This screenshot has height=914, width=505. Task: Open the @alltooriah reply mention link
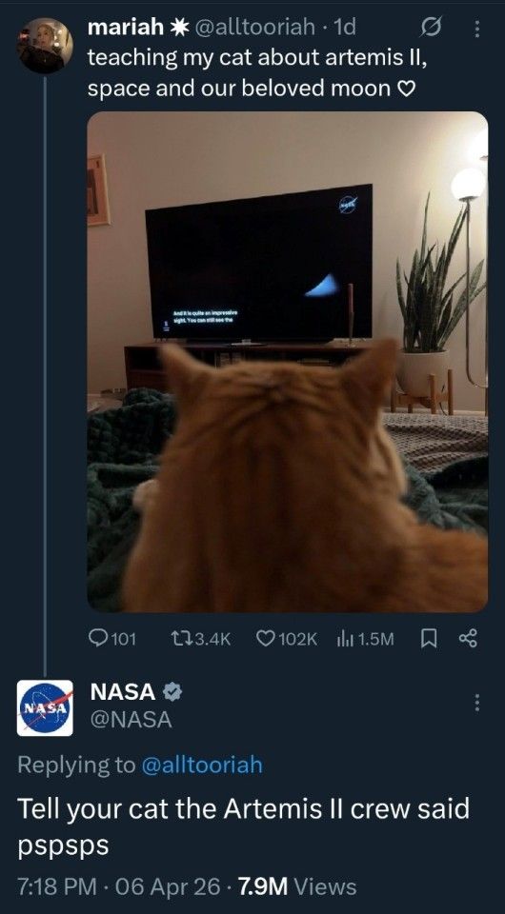tap(202, 765)
